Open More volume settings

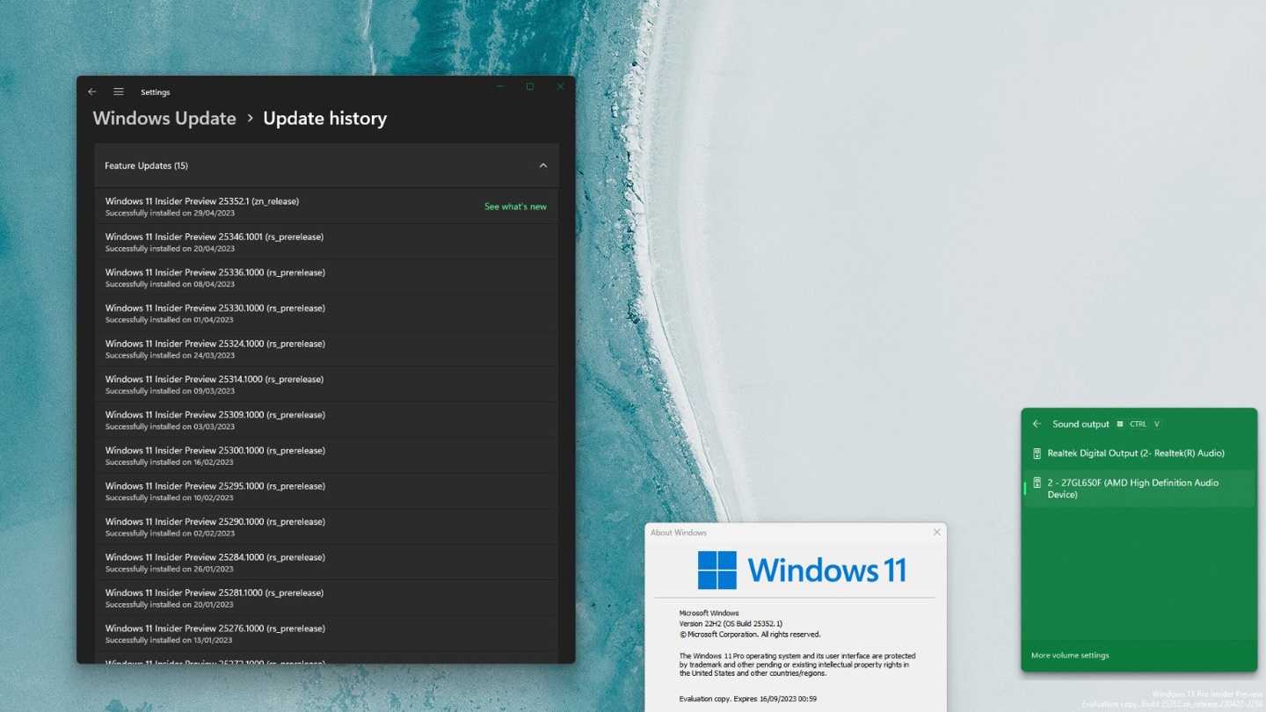(1069, 655)
